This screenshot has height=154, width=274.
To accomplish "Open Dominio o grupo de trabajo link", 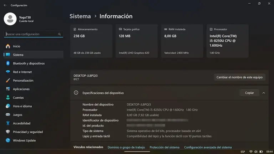I will [126, 147].
